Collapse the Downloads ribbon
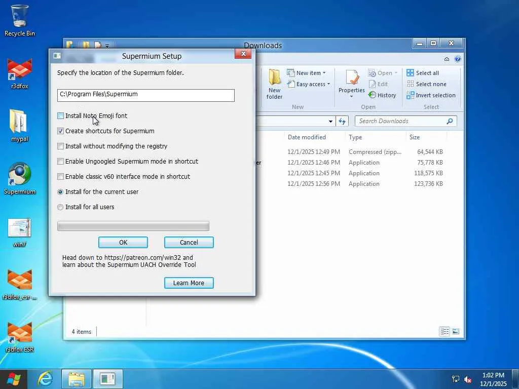 click(x=447, y=59)
